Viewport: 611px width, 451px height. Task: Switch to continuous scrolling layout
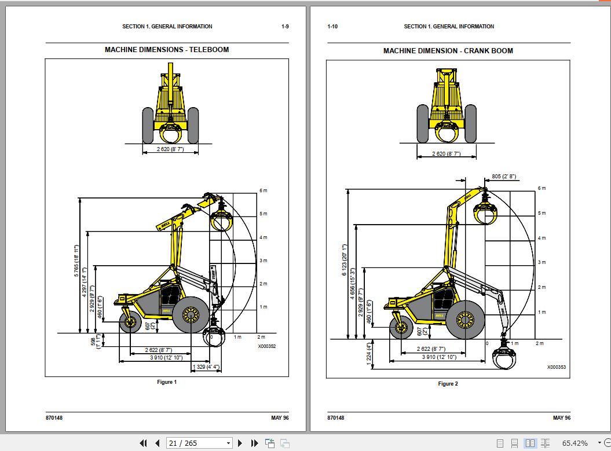515,442
